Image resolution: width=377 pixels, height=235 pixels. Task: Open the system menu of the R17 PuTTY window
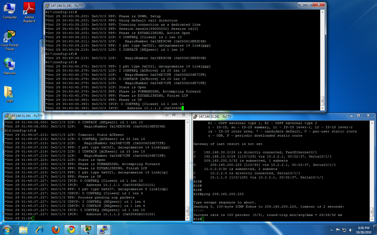[x=47, y=5]
